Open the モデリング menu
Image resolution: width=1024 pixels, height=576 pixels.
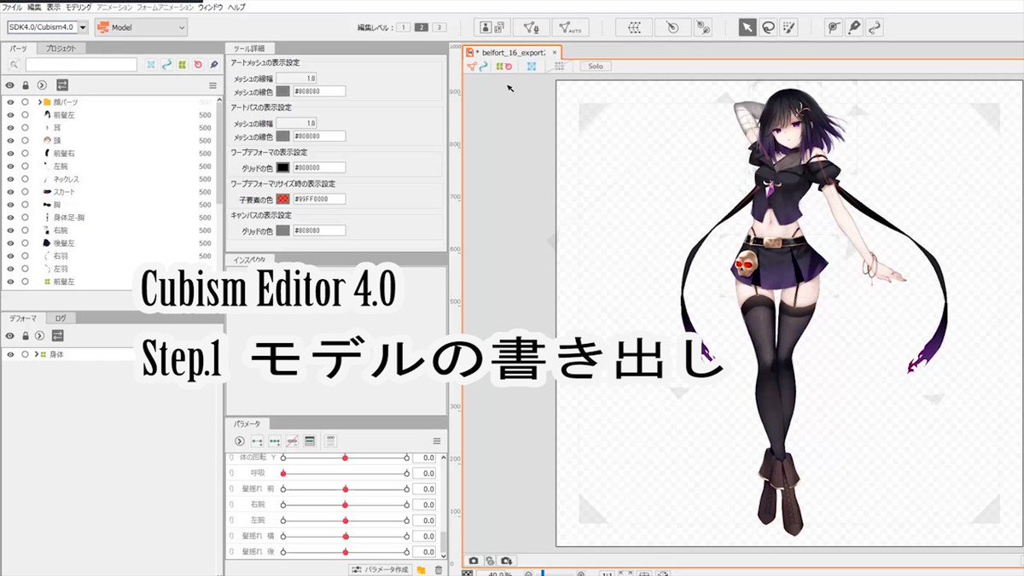click(x=79, y=6)
